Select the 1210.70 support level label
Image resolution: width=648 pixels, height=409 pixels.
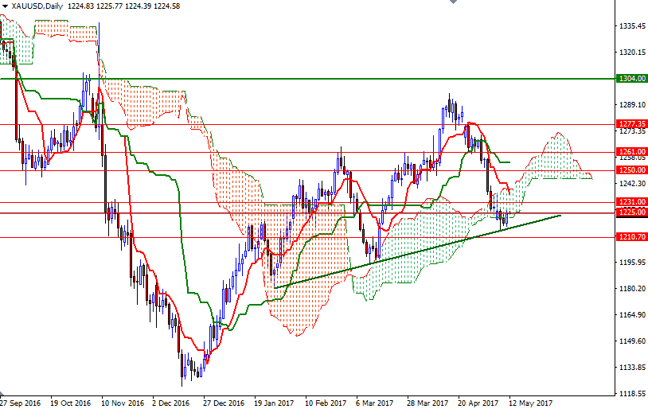coord(631,237)
